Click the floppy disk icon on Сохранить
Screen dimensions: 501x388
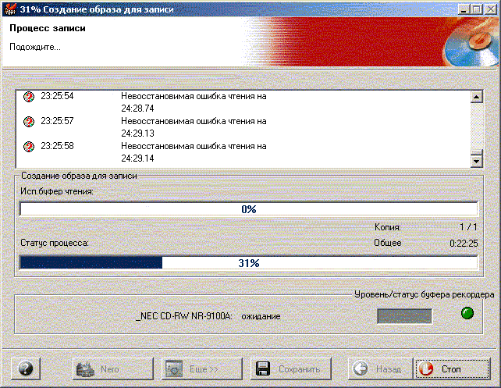click(263, 368)
